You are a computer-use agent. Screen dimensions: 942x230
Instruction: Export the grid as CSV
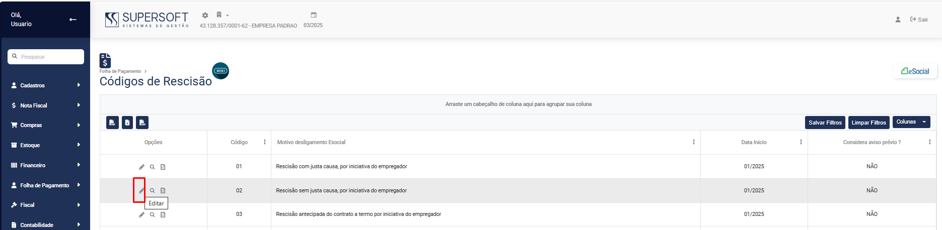tap(142, 123)
